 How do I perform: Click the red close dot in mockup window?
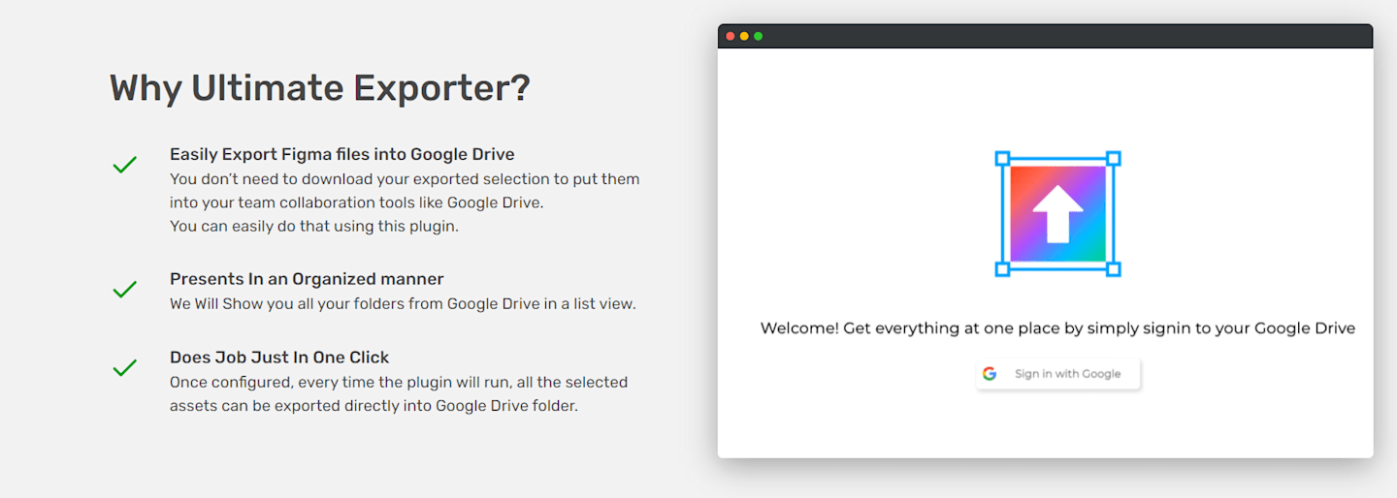tap(731, 36)
